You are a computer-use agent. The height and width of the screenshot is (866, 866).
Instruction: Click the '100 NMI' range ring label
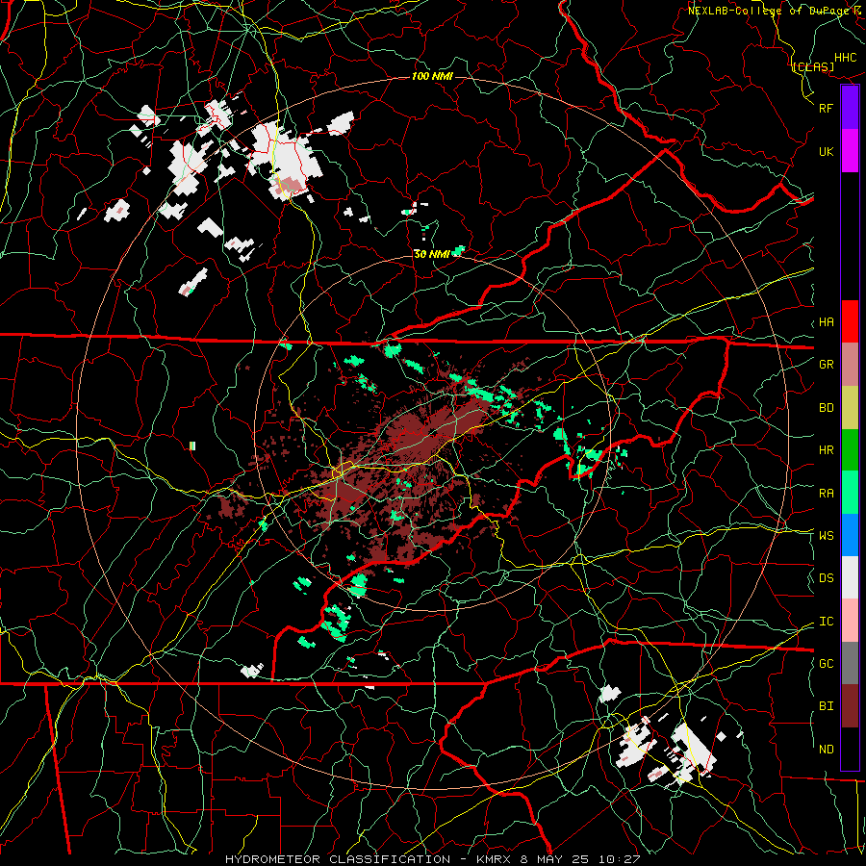pyautogui.click(x=432, y=76)
